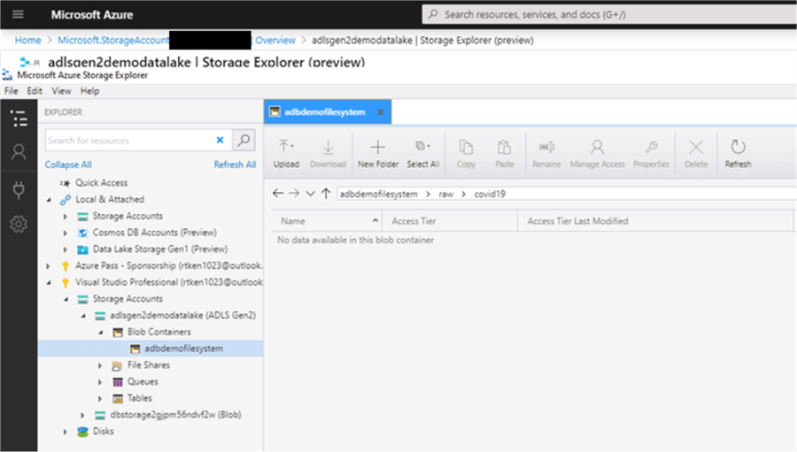797x452 pixels.
Task: Go back with the left arrow
Action: point(277,193)
